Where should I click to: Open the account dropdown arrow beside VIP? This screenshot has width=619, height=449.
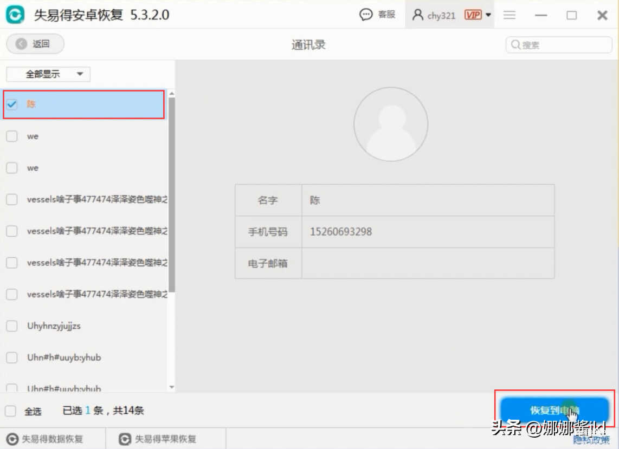pyautogui.click(x=488, y=15)
